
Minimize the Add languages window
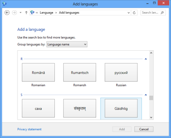coord(148,3)
